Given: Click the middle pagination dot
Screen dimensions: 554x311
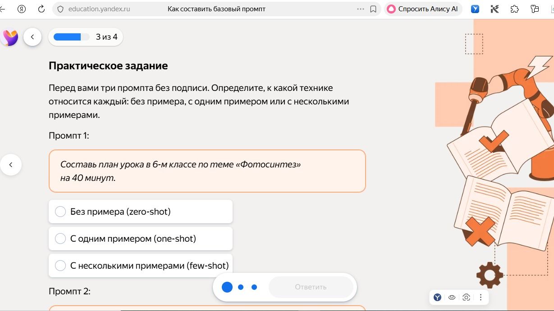Looking at the screenshot, I should [x=241, y=287].
